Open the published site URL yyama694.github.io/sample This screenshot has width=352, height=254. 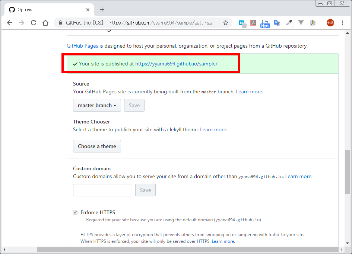click(x=176, y=64)
